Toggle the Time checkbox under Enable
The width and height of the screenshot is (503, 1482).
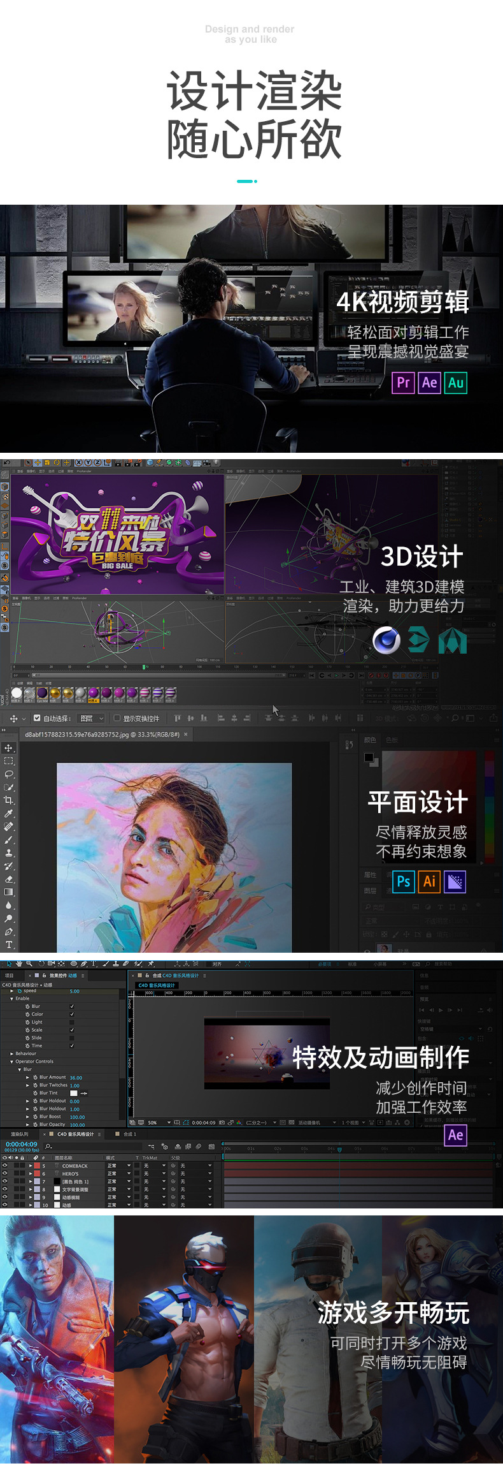point(72,1045)
